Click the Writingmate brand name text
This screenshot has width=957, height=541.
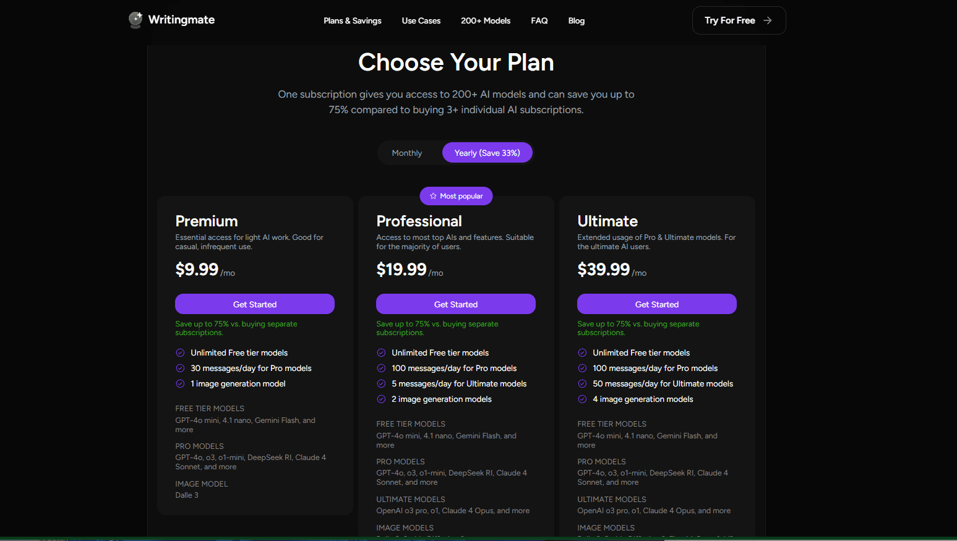coord(181,20)
